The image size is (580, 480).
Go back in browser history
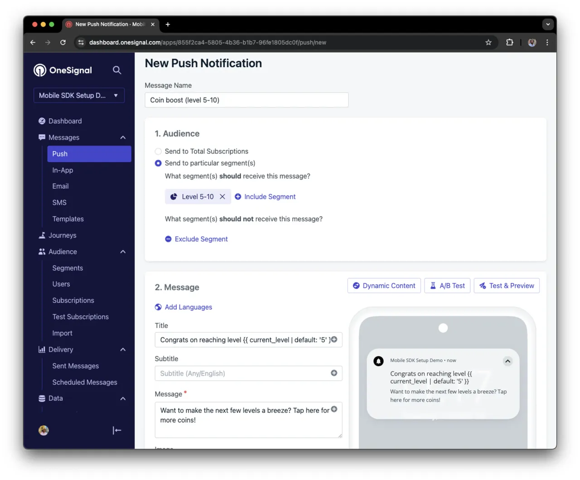coord(33,42)
